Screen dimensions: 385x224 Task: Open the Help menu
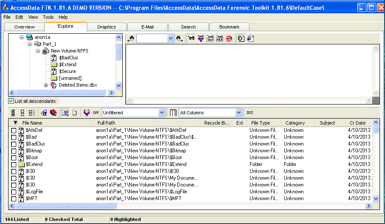(x=63, y=17)
